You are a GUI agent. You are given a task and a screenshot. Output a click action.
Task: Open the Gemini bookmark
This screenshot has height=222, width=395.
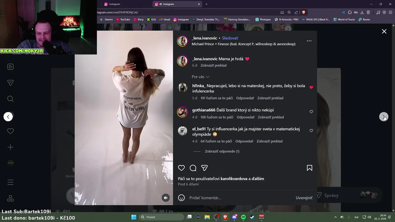(x=106, y=19)
